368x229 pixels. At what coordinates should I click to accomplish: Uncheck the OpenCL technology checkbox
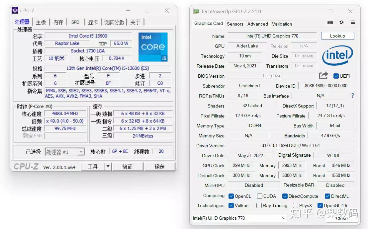[230, 196]
